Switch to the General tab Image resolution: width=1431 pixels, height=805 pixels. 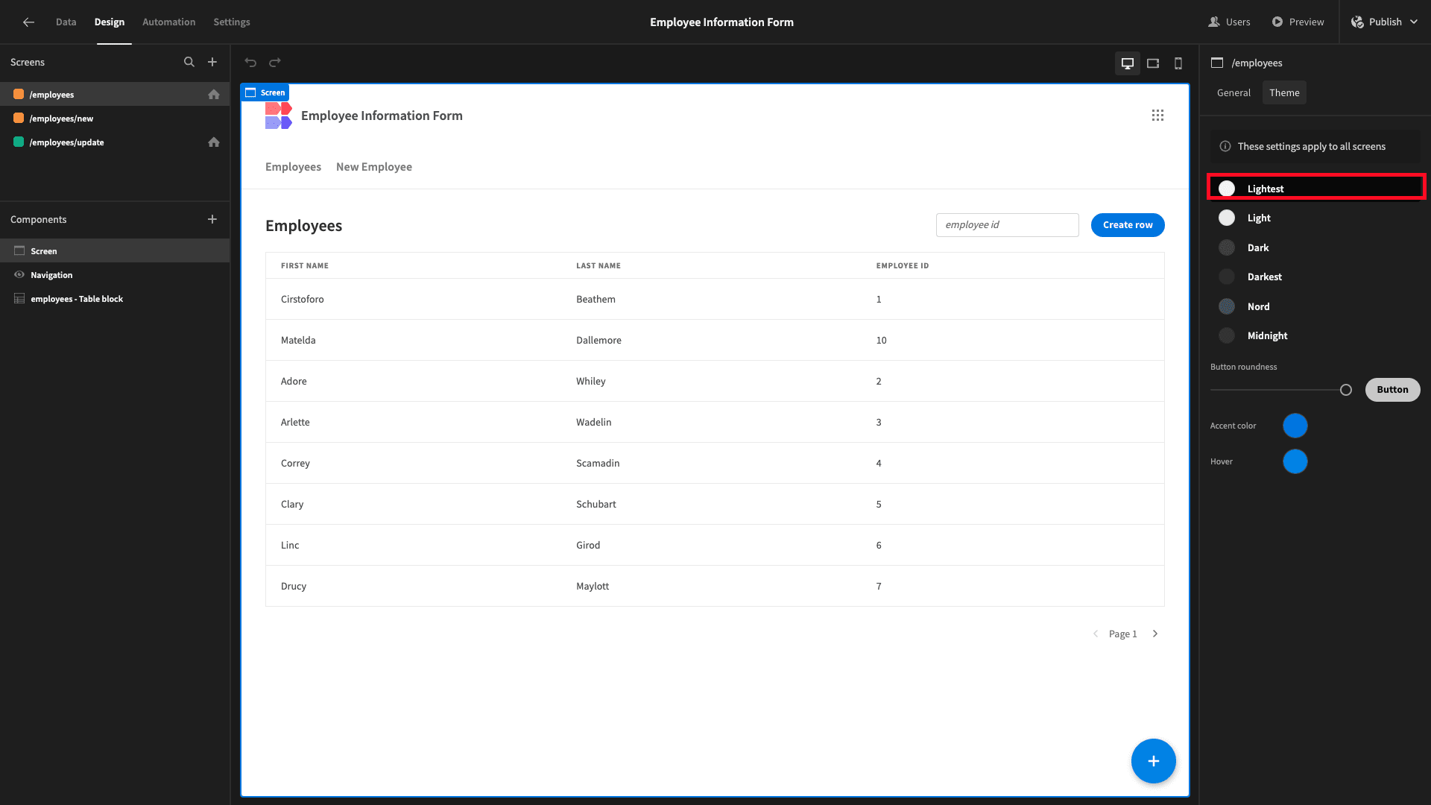(x=1233, y=92)
